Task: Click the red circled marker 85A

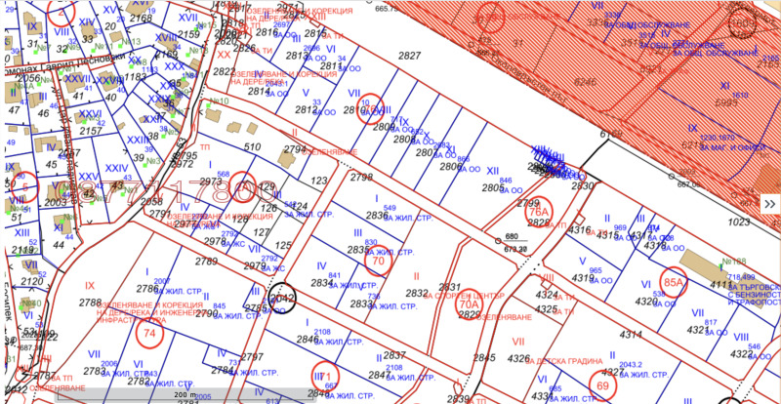Action: (674, 283)
